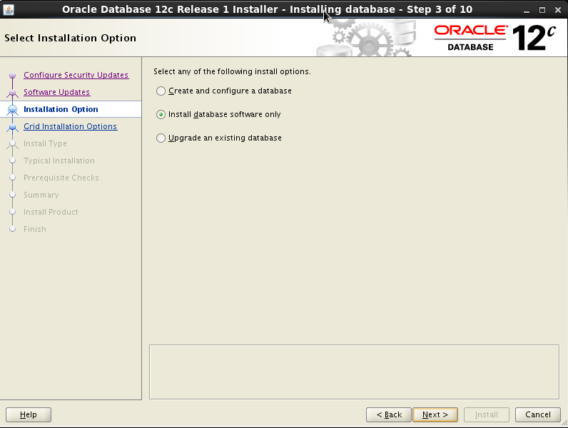Viewport: 568px width, 428px height.
Task: Click the Prerequisite Checks step text
Action: click(x=61, y=178)
